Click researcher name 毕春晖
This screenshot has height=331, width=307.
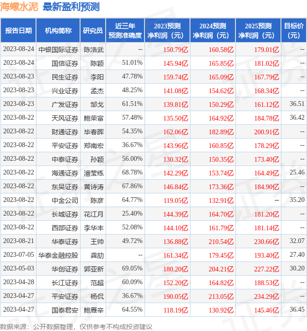tap(94, 132)
